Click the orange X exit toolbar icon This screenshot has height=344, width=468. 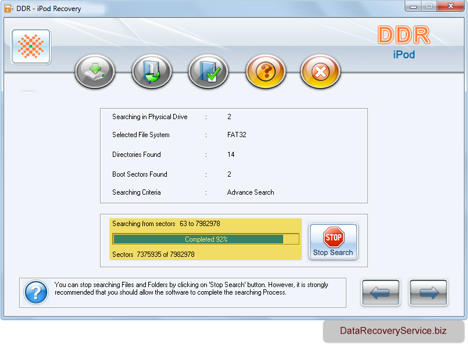pos(320,71)
